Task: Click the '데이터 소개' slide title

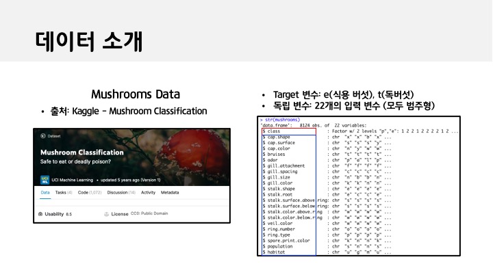Action: (88, 41)
